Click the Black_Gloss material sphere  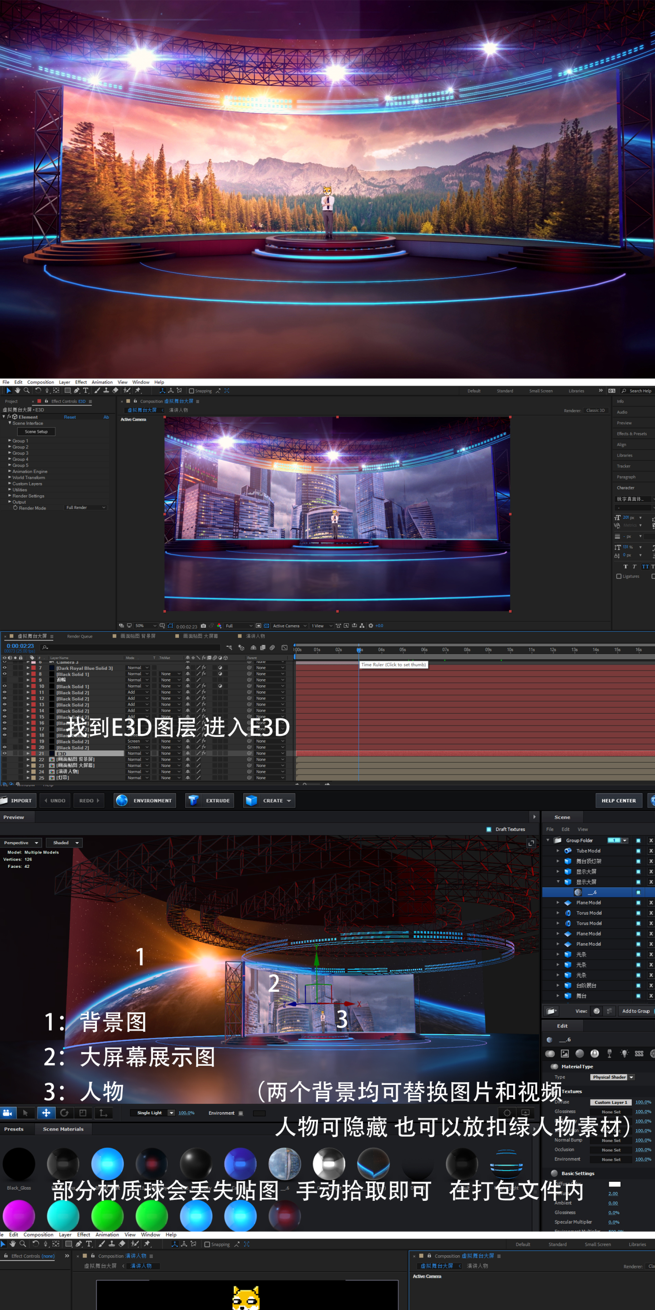[19, 1164]
